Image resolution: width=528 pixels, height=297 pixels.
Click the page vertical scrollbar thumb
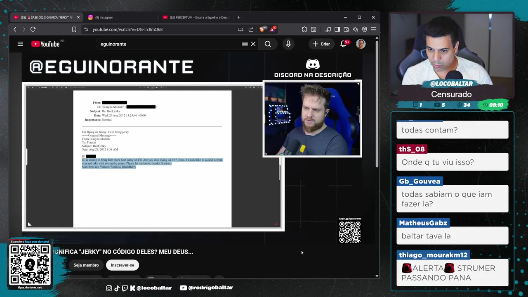click(x=377, y=103)
